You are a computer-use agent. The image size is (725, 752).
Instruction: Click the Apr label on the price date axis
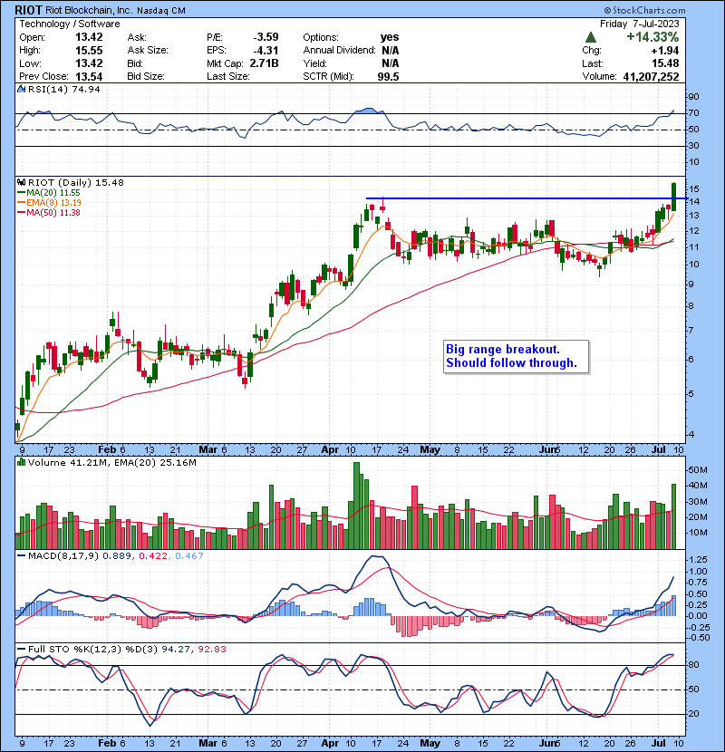tap(330, 449)
